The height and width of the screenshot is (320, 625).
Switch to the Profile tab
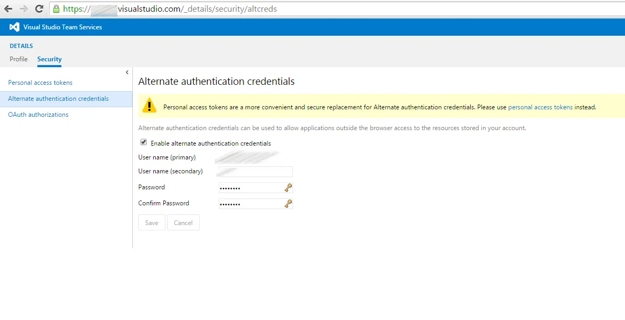point(19,59)
